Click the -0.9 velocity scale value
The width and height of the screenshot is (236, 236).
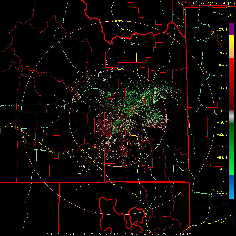(223, 111)
